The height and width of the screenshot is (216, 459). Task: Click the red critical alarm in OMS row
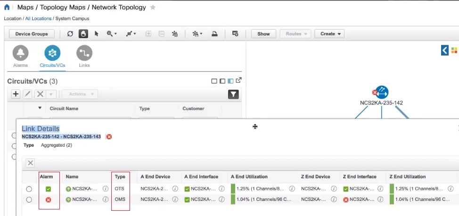tap(48, 200)
